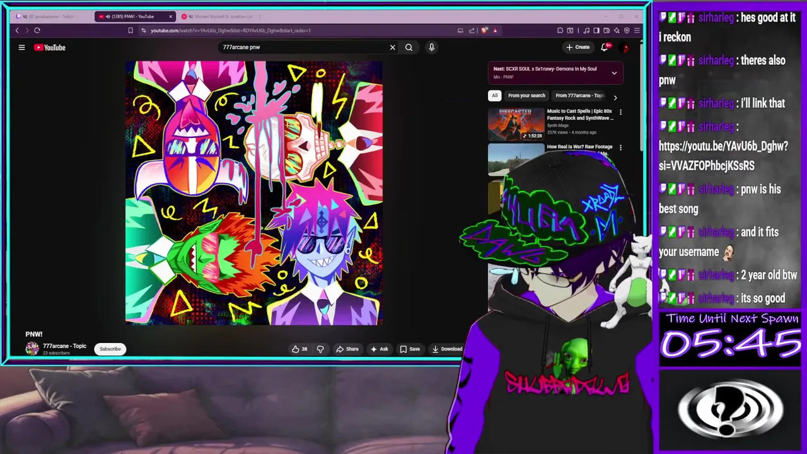Go forward with the browser forward arrow
807x454 pixels.
(x=26, y=30)
